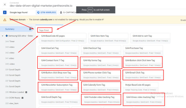Open the GA4-Checkout-Tag card
This screenshot has width=186, height=108.
pyautogui.click(x=101, y=50)
